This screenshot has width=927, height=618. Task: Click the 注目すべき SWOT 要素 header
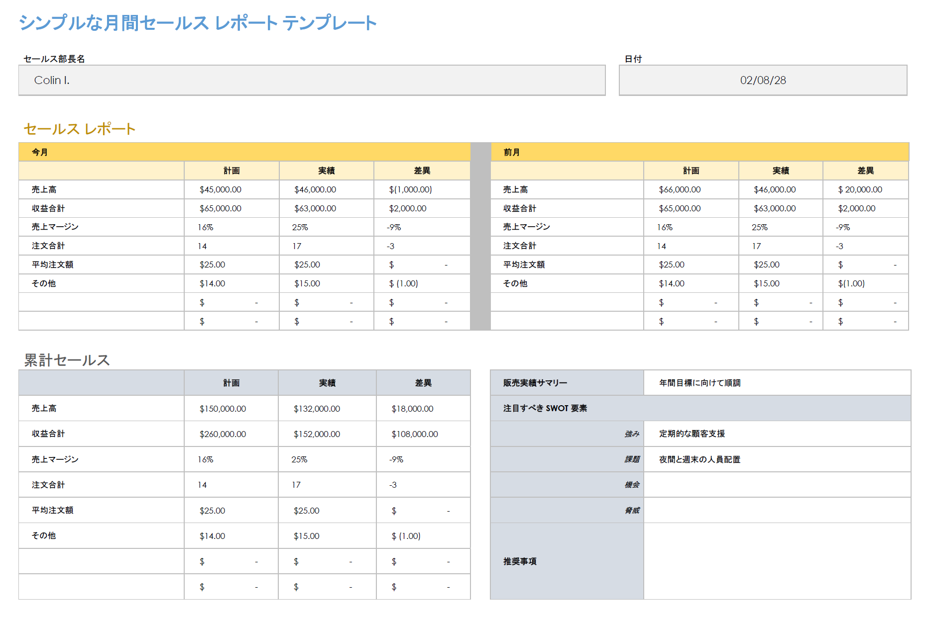click(700, 408)
